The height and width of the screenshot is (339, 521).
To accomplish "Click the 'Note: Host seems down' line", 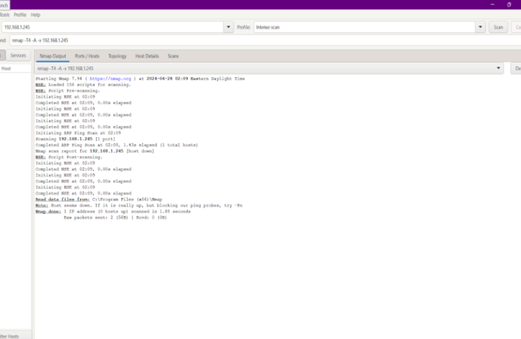I will click(x=139, y=205).
